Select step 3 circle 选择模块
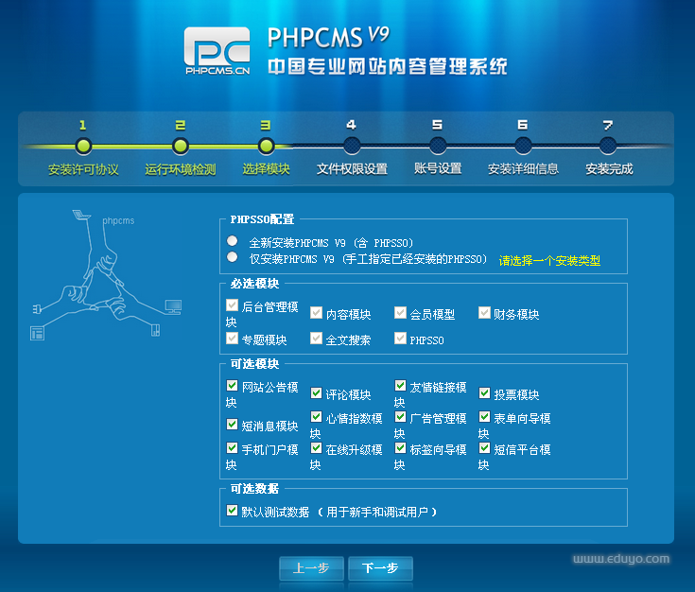Viewport: 695px width, 592px height. [x=266, y=146]
